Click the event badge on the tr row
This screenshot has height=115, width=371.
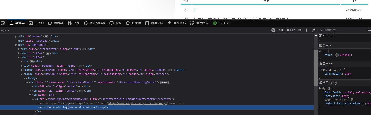[x=164, y=82]
